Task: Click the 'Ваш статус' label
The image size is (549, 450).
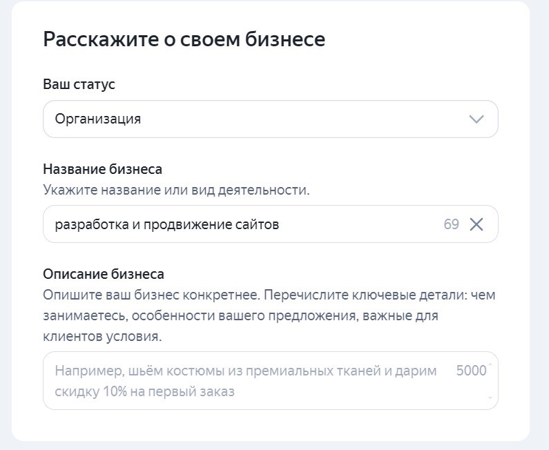Action: click(79, 84)
